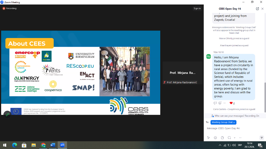Click the Sign in button
The image size is (266, 149).
click(x=197, y=8)
